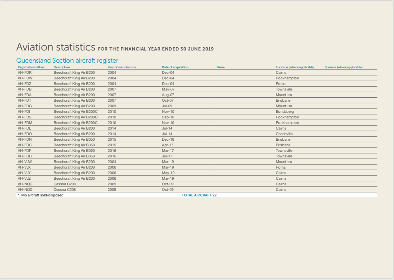Image resolution: width=394 pixels, height=280 pixels.
Task: Click the Year of manufacture column header
Action: coord(122,67)
